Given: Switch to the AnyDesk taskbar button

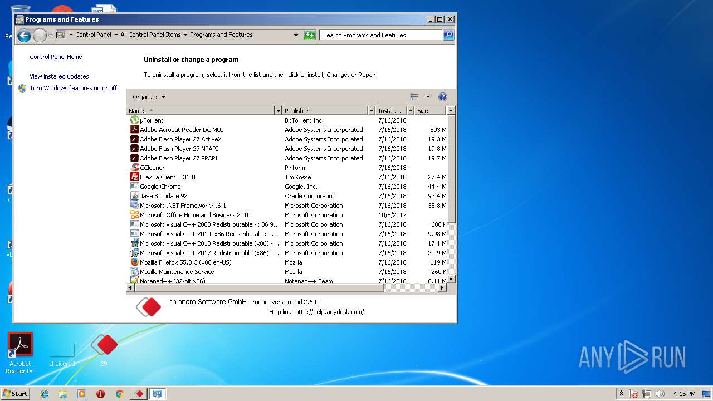Looking at the screenshot, I should (139, 394).
